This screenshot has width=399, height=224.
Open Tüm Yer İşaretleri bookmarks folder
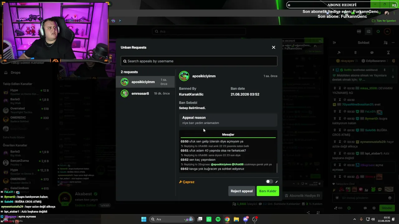click(x=384, y=21)
